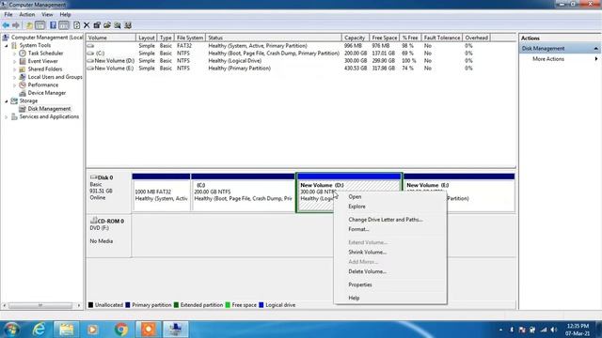
Task: Select Computer Management (Local) root node
Action: tap(47, 38)
